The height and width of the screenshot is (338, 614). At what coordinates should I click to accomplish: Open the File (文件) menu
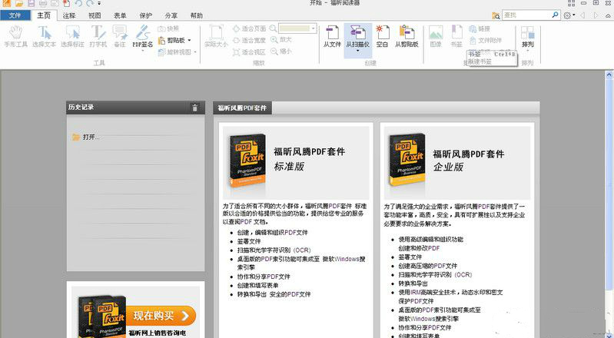15,15
